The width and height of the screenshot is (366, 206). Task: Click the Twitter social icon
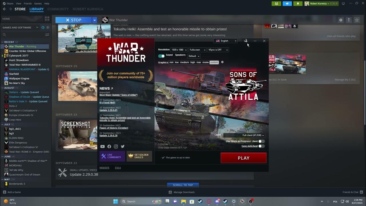123,146
